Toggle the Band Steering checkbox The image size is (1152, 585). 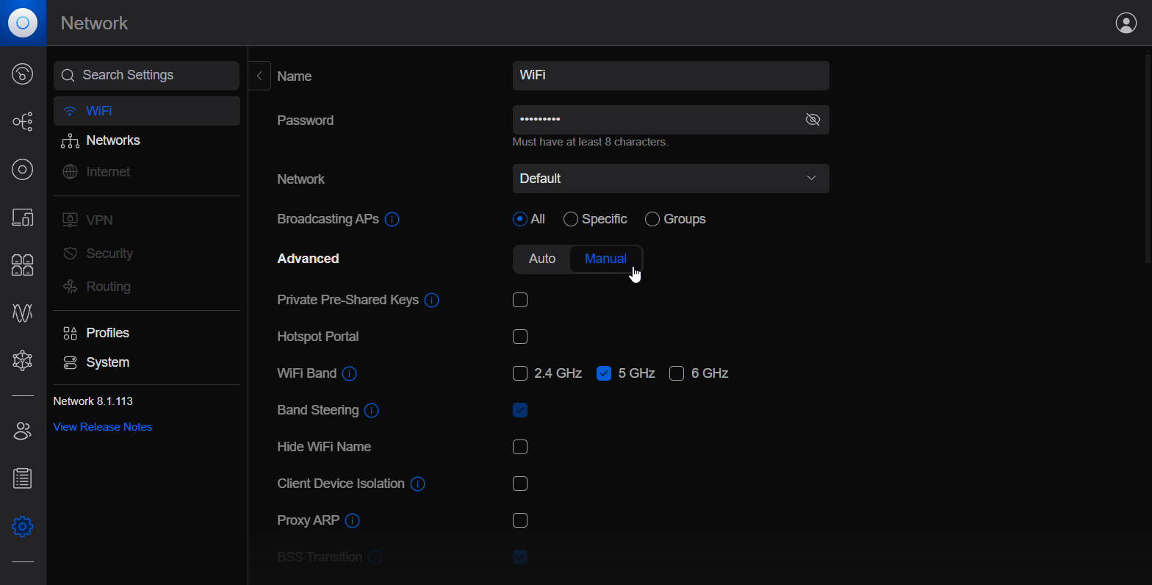[520, 410]
